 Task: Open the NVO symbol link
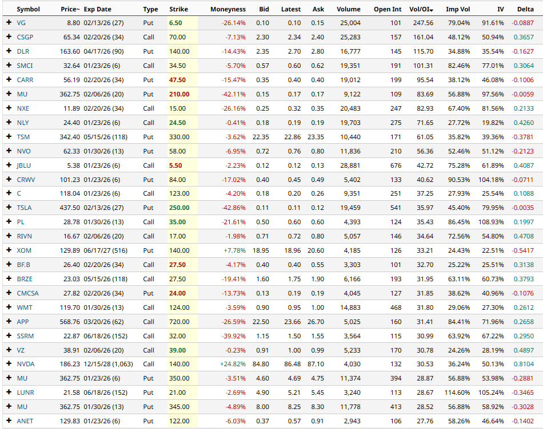(x=23, y=151)
